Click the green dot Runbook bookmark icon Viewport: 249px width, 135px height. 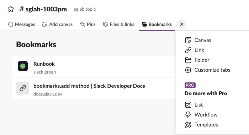(x=23, y=66)
